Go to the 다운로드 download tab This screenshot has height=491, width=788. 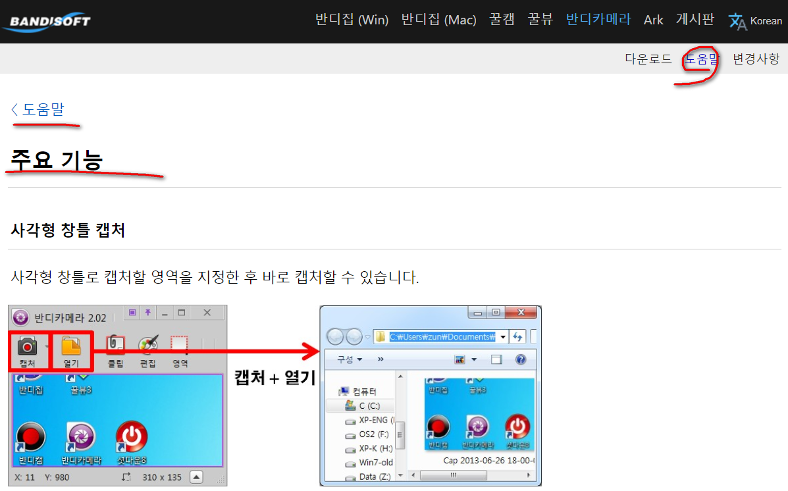(648, 59)
